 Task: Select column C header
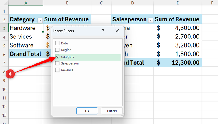(x=101, y=3)
